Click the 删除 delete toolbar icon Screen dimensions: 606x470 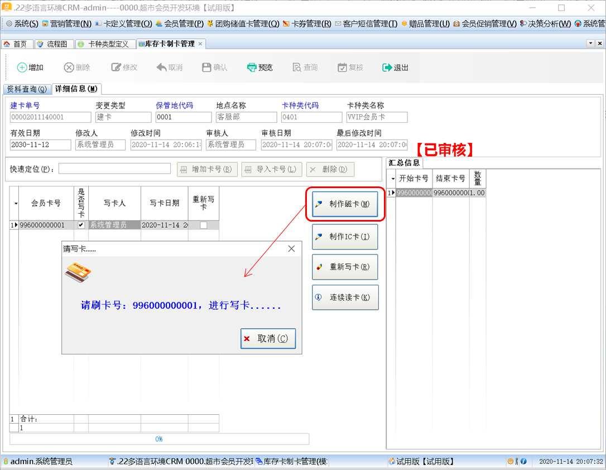pos(69,67)
